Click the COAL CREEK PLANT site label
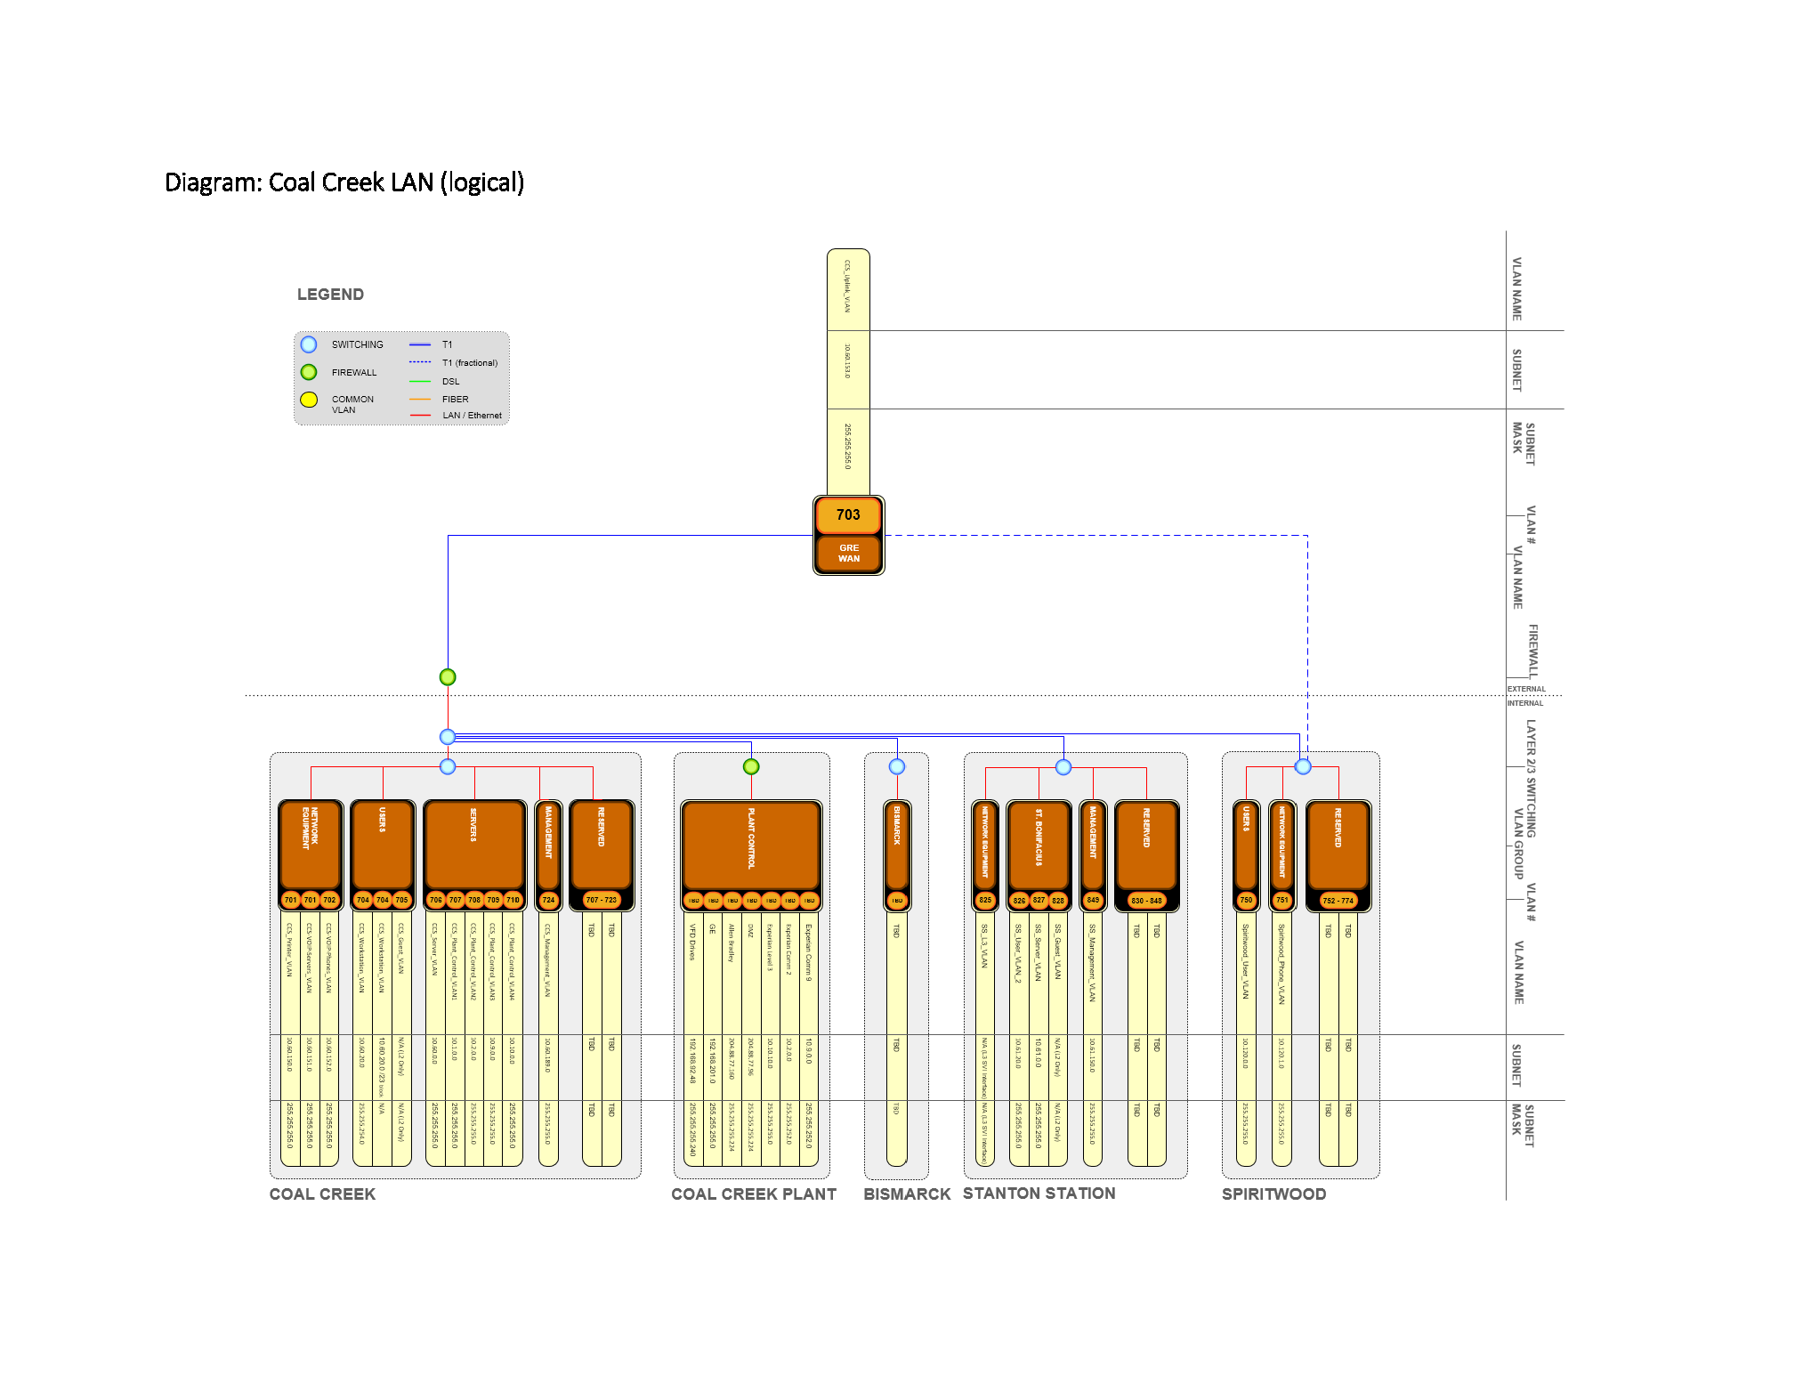Image resolution: width=1811 pixels, height=1400 pixels. 753,1194
